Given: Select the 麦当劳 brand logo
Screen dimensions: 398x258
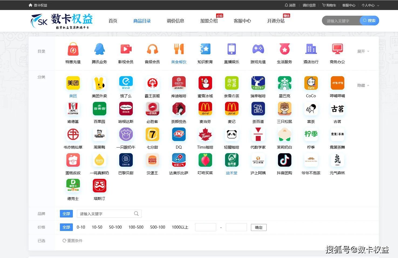Looking at the screenshot, I should pos(205,109).
